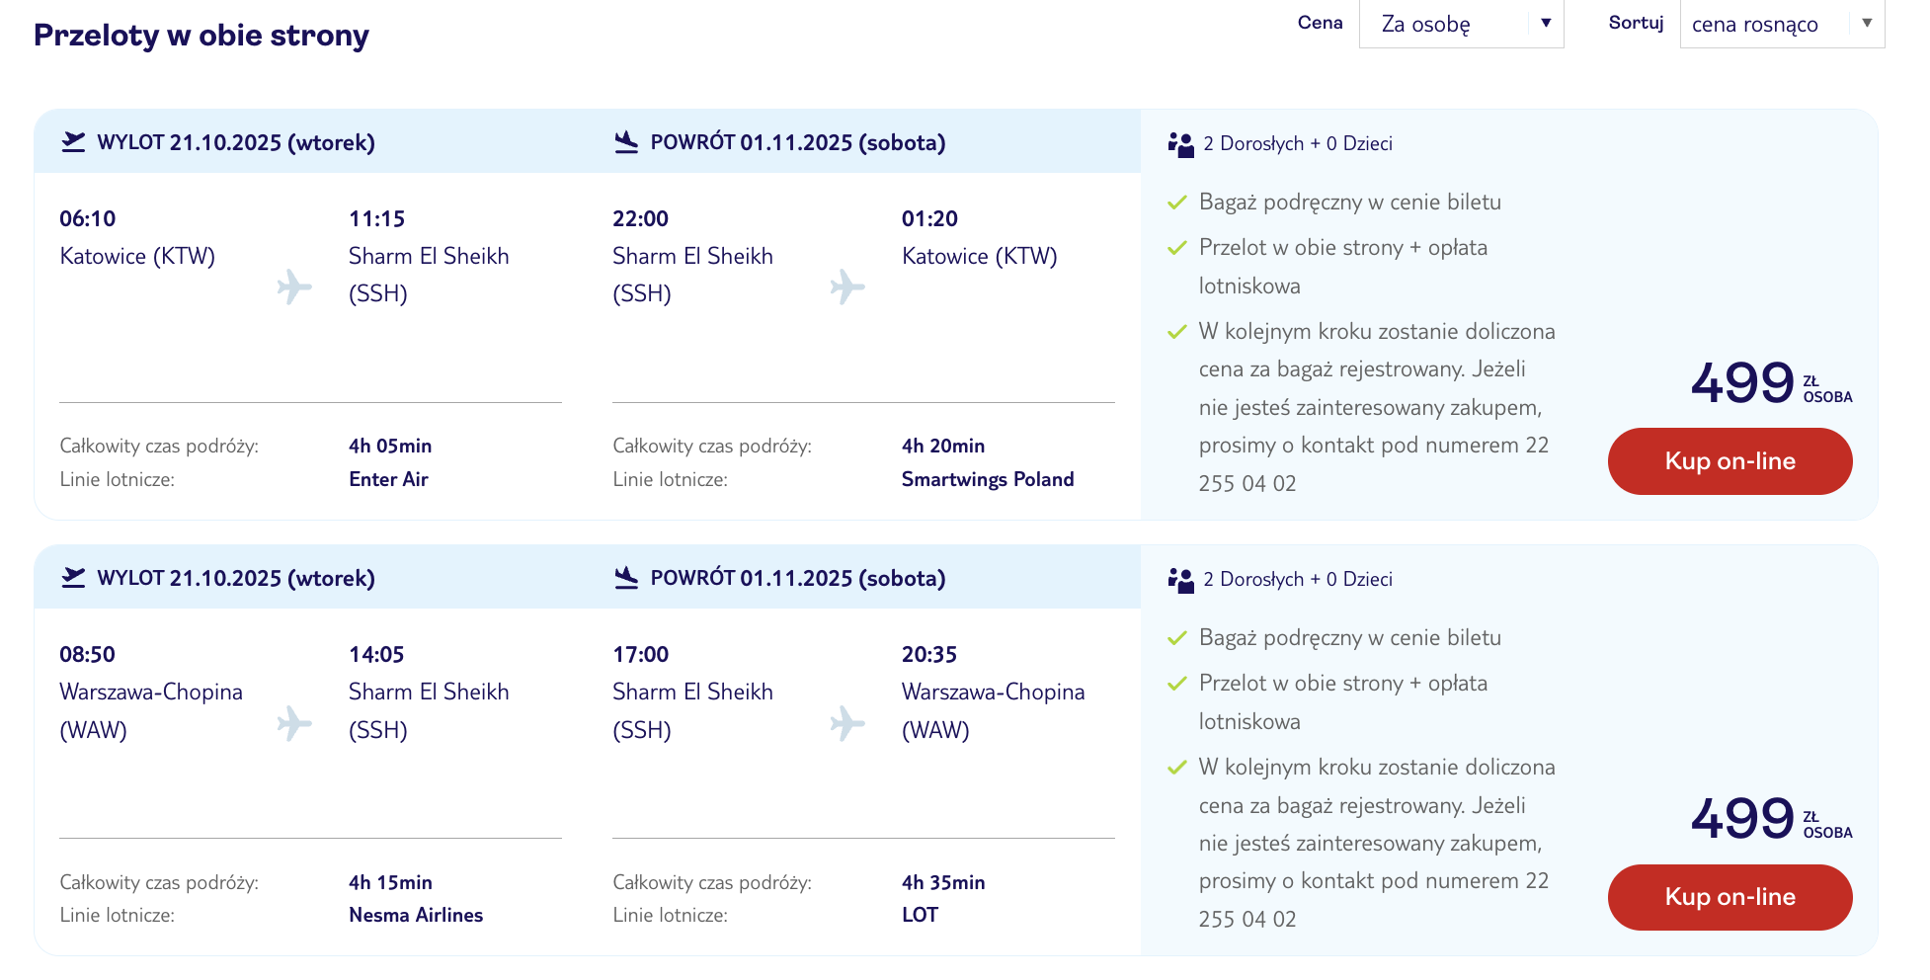Click the Nesma Airlines airline name
The image size is (1930, 980).
[x=415, y=915]
